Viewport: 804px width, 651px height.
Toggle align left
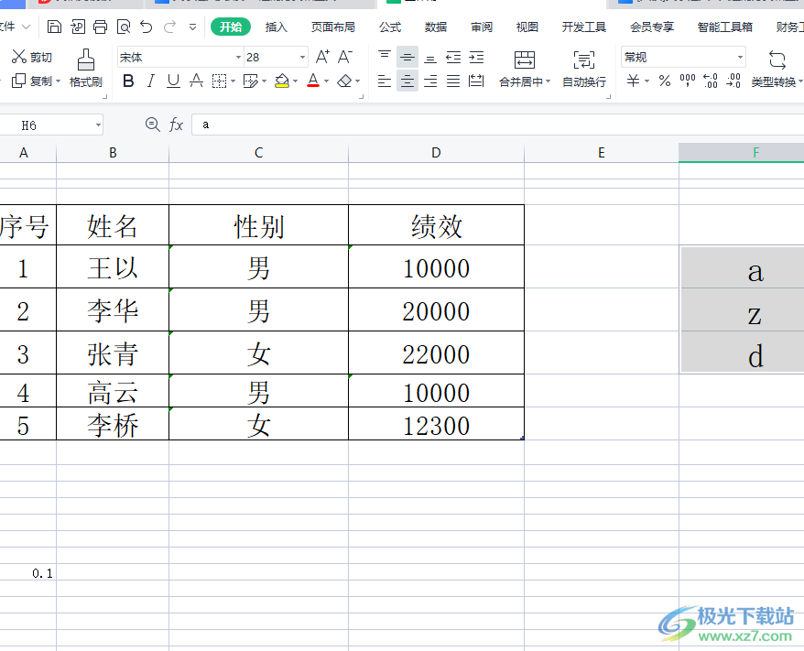(385, 81)
